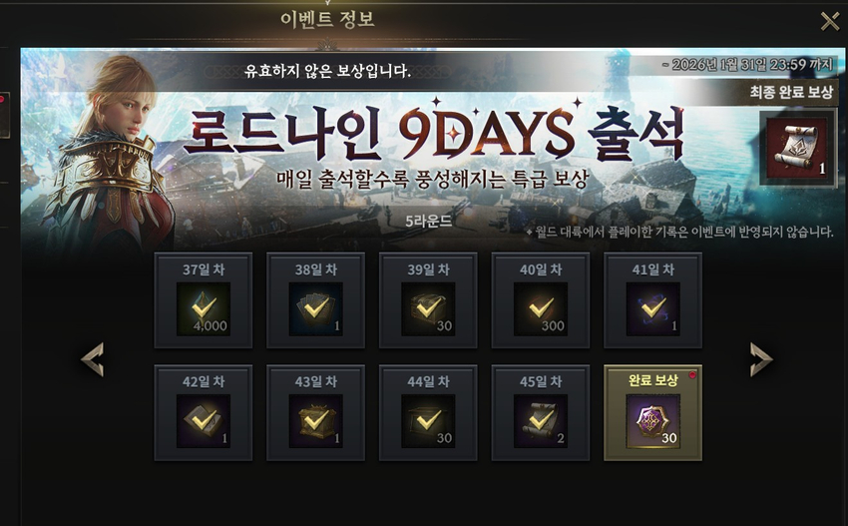The height and width of the screenshot is (526, 848).
Task: Click the 최종 완료 보상 scroll item
Action: pyautogui.click(x=798, y=148)
